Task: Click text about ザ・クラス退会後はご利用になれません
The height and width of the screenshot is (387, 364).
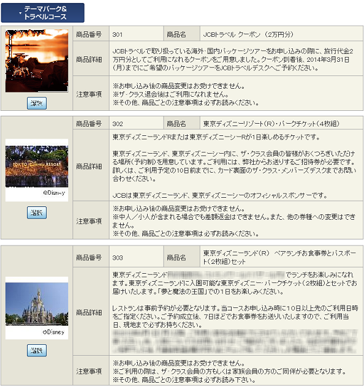Action: (170, 94)
